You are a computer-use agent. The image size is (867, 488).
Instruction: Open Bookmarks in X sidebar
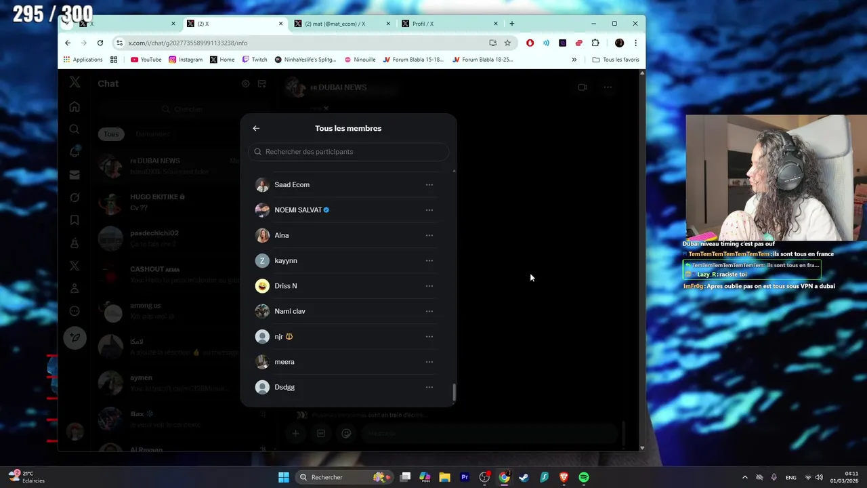75,220
